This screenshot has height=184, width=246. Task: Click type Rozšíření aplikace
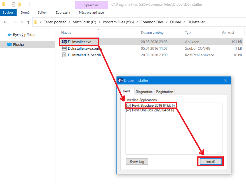click(199, 55)
